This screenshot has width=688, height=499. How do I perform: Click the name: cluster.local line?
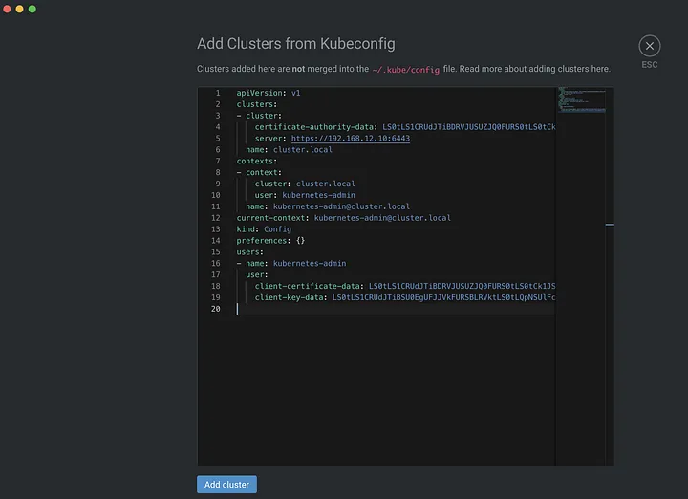289,150
